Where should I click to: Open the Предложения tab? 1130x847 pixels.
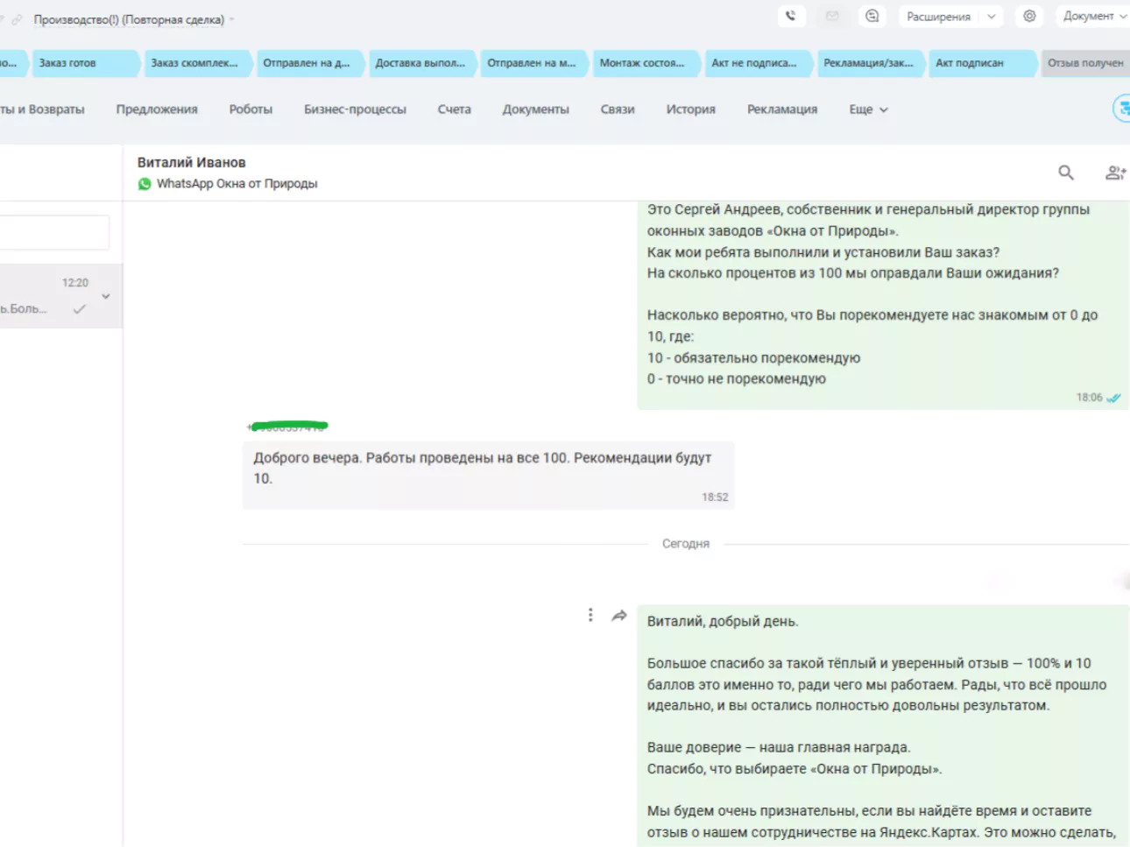pyautogui.click(x=157, y=109)
